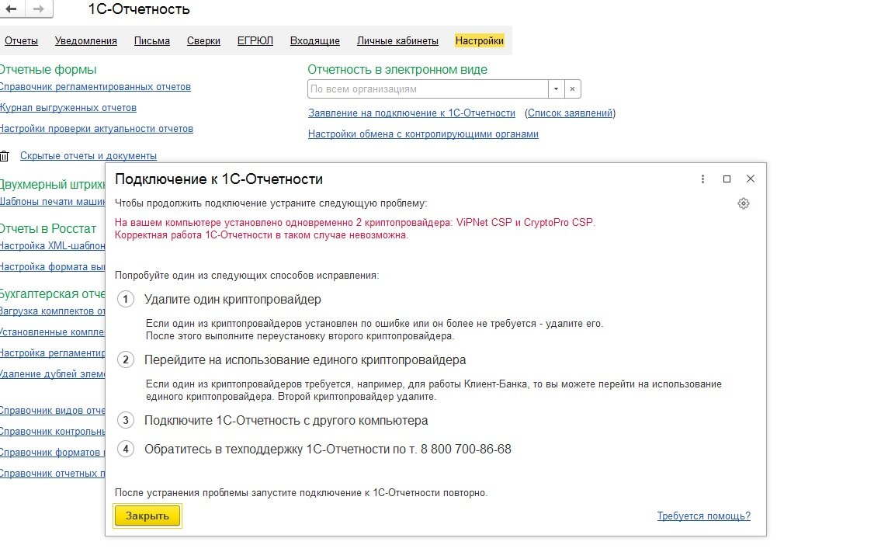Open Справочник регламентированных отчетов link

tap(95, 87)
